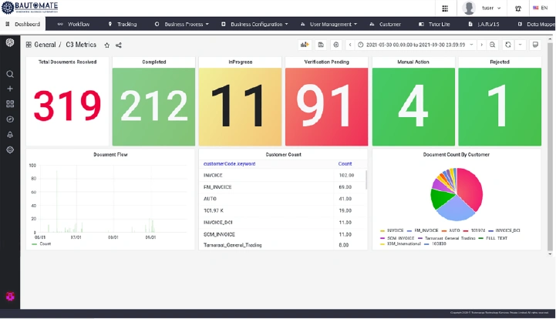Click the green pie chart slice

440,199
